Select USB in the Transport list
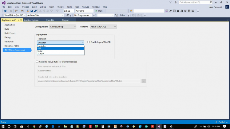This screenshot has height=129, width=230. coord(60,48)
